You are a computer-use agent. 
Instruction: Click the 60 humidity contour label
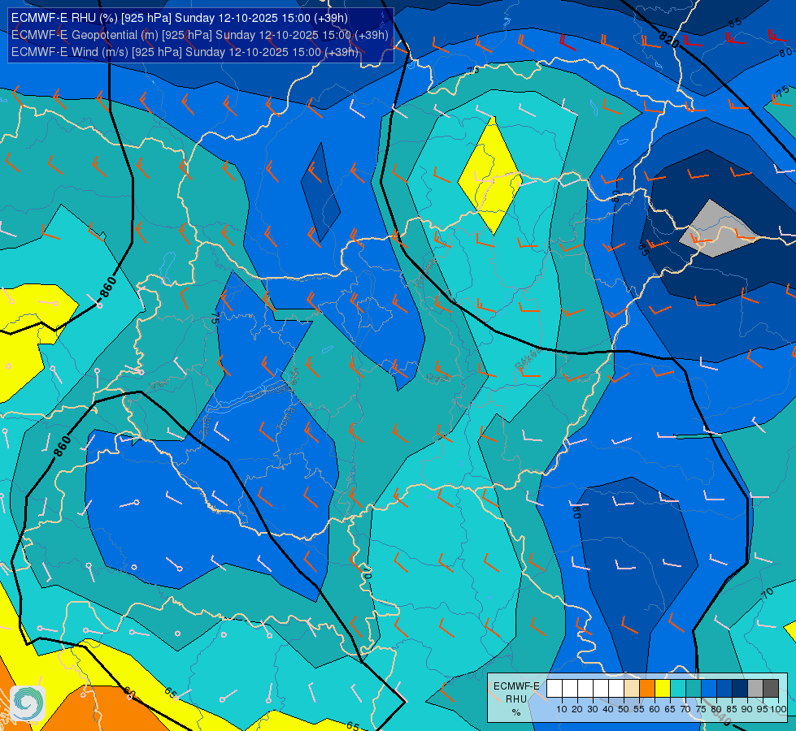(129, 693)
